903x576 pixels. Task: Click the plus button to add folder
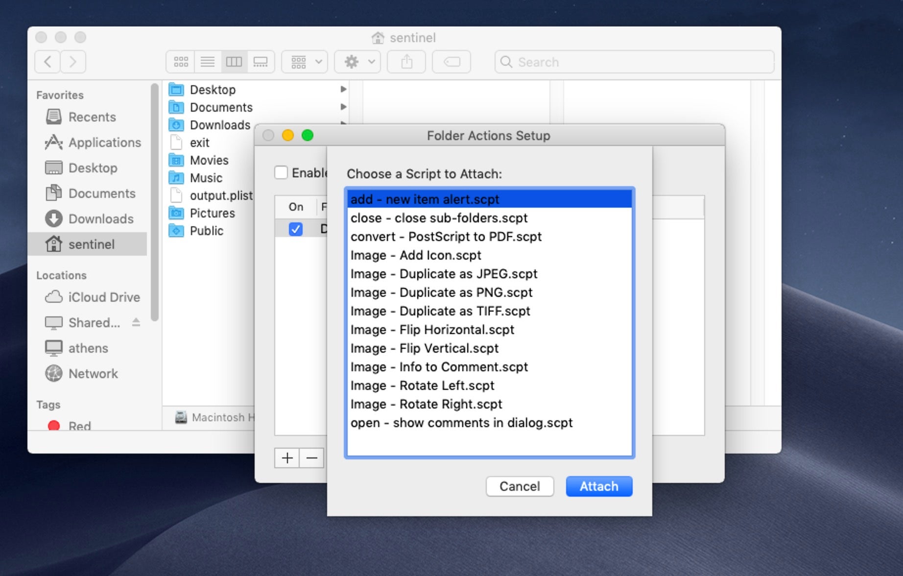[287, 458]
